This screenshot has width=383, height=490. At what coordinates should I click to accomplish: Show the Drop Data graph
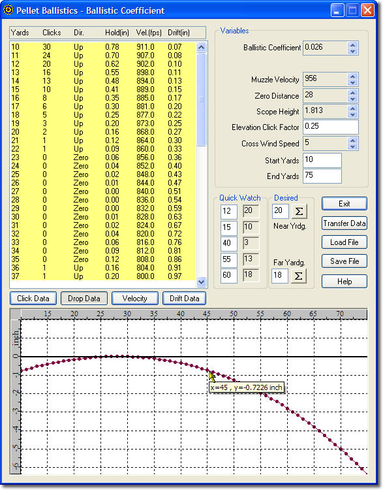pyautogui.click(x=84, y=299)
